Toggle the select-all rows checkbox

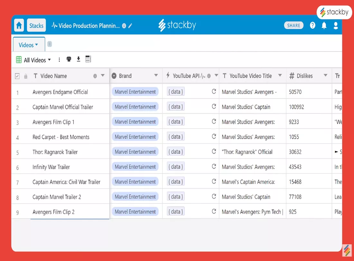17,76
